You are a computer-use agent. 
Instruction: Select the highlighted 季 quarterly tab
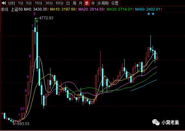tap(87, 3)
